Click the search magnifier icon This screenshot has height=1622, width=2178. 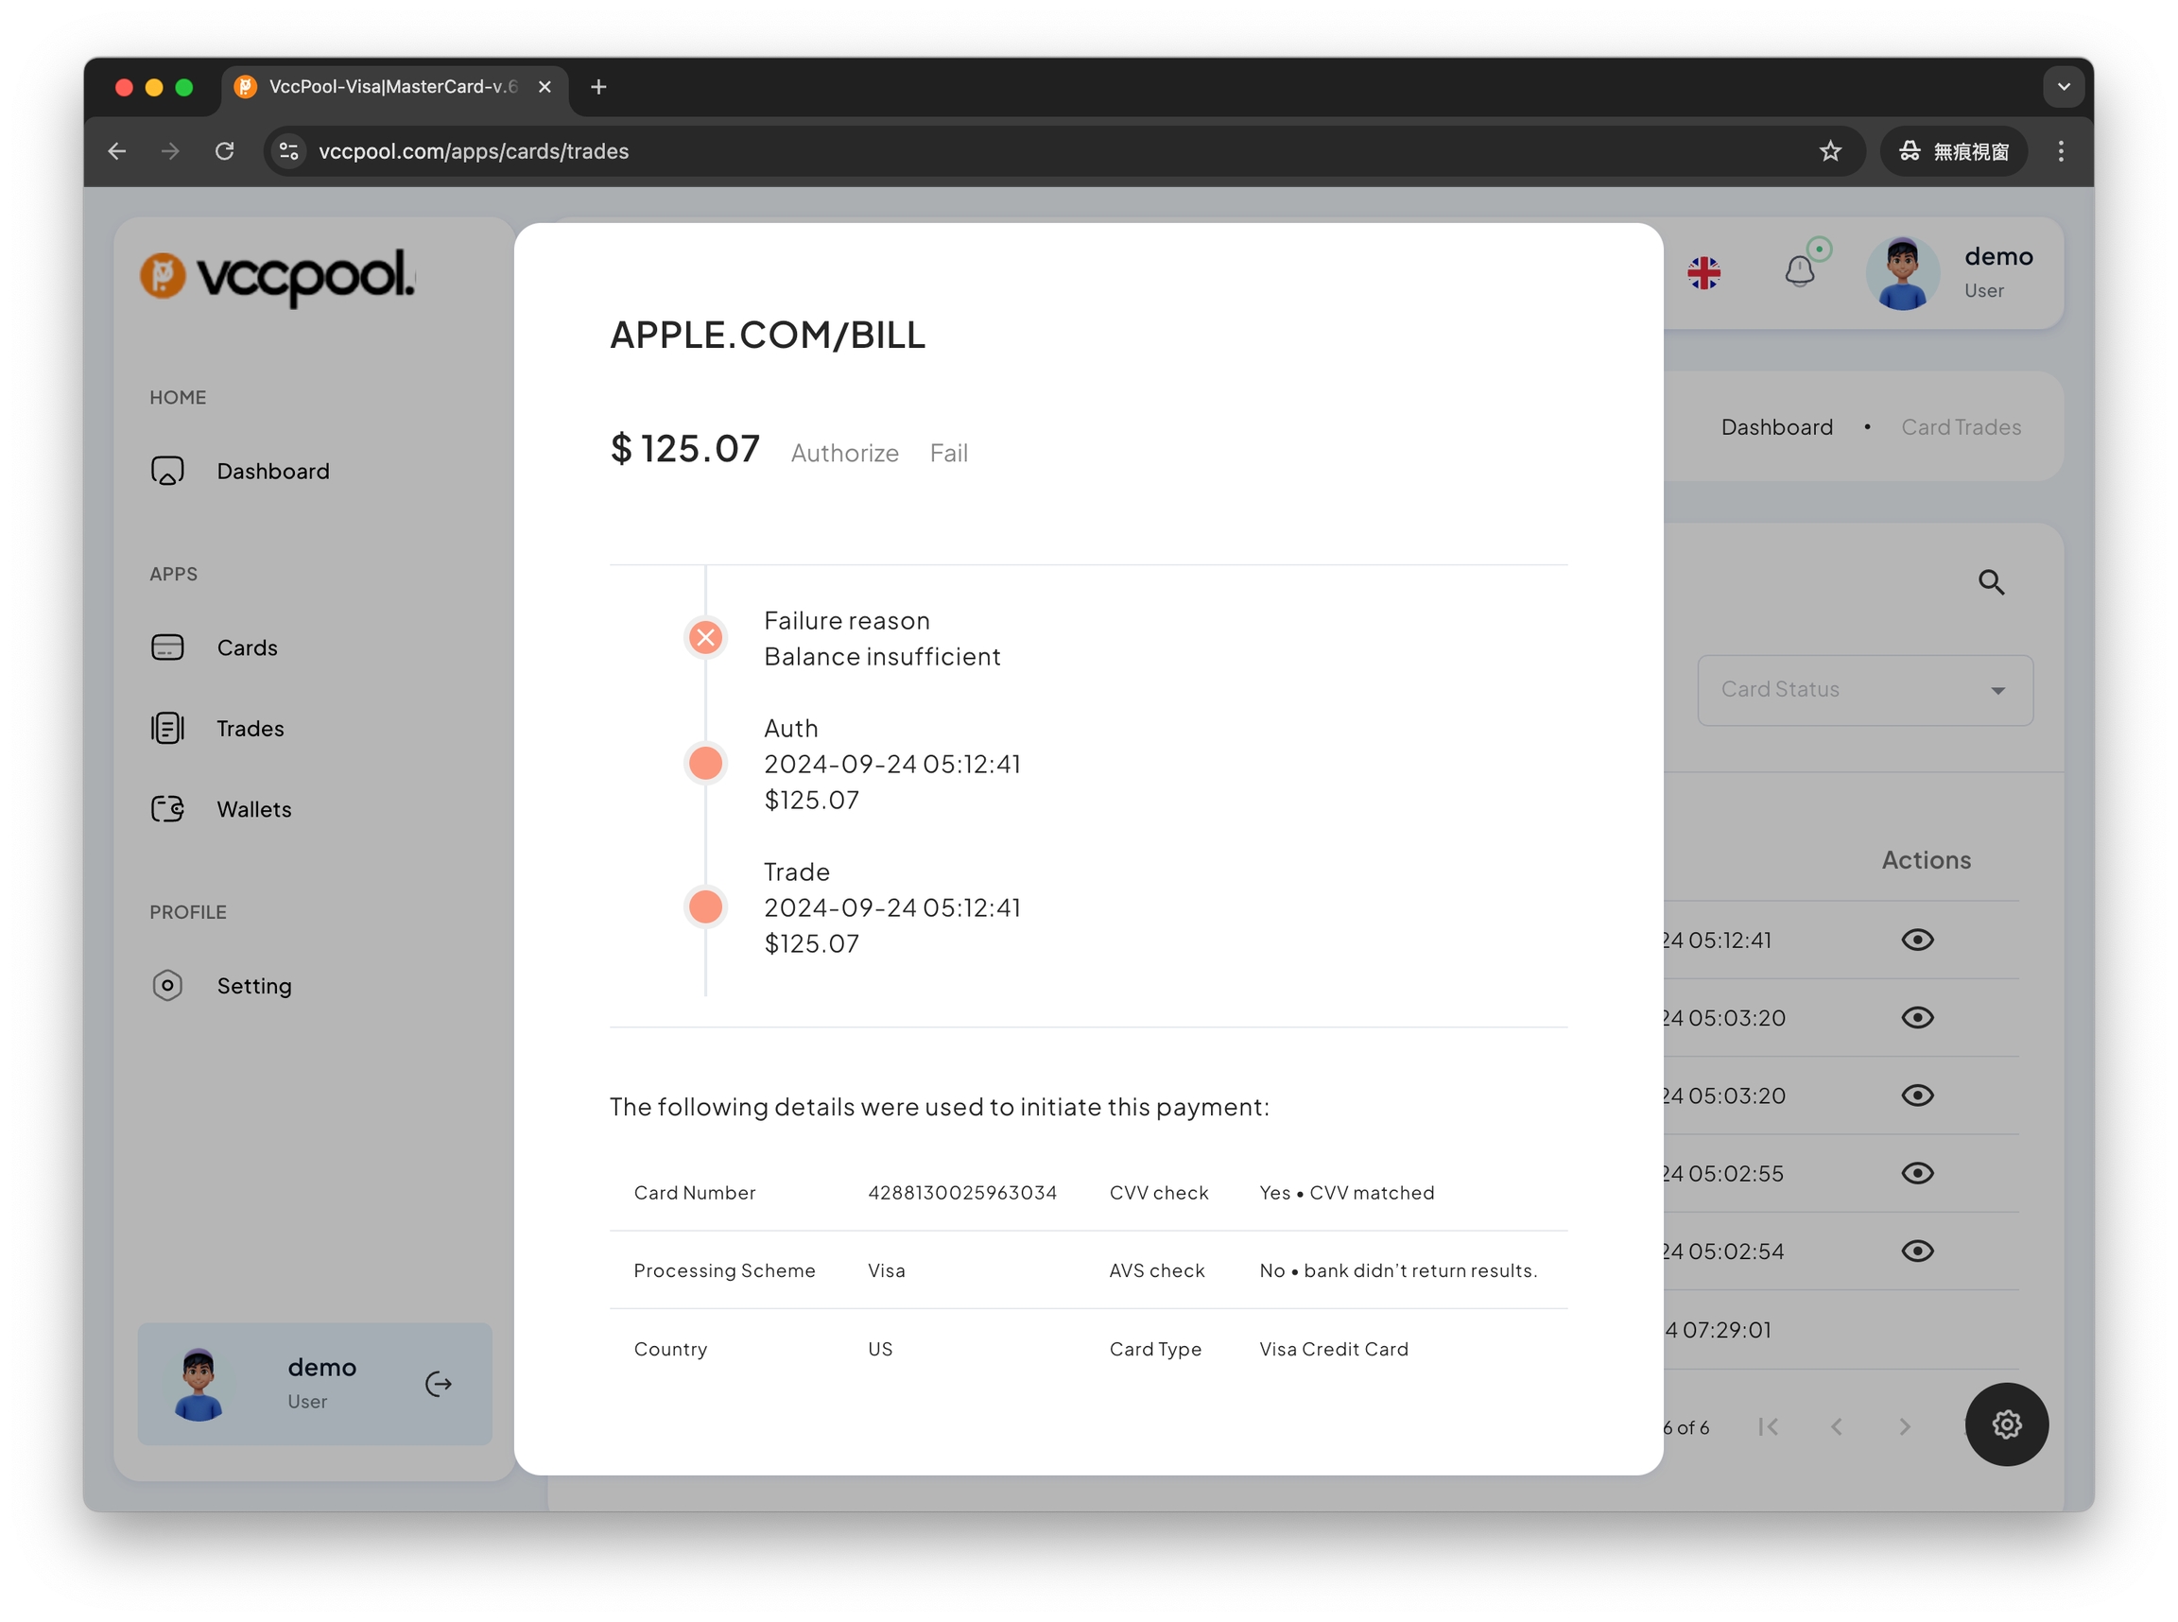coord(1991,582)
